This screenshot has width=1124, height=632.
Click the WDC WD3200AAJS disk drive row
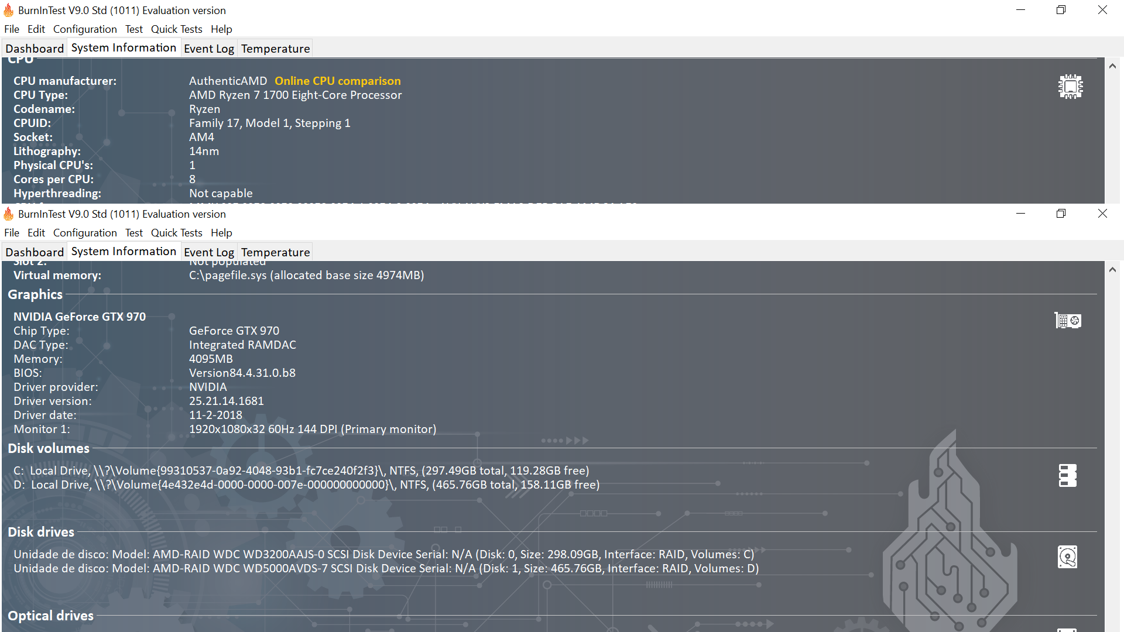click(383, 554)
